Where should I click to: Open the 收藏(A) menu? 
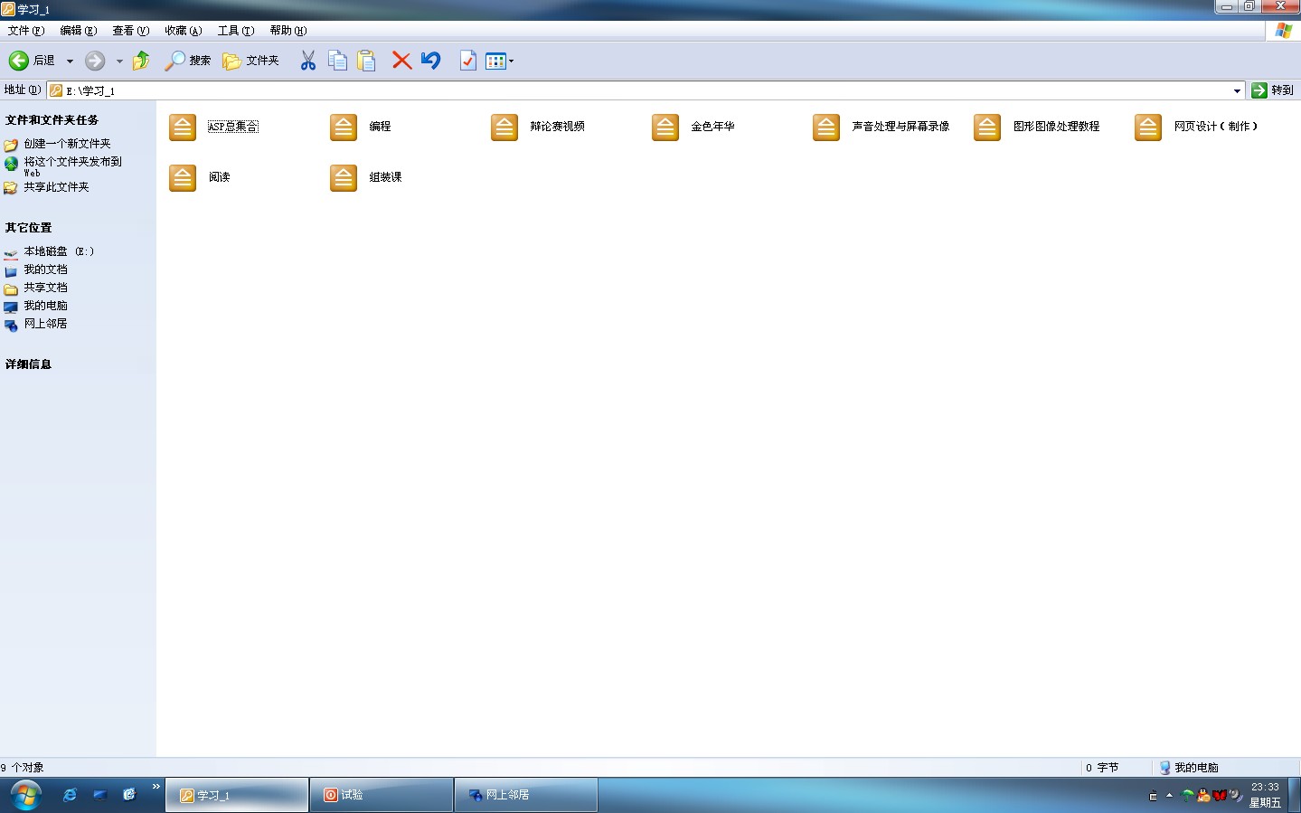183,31
